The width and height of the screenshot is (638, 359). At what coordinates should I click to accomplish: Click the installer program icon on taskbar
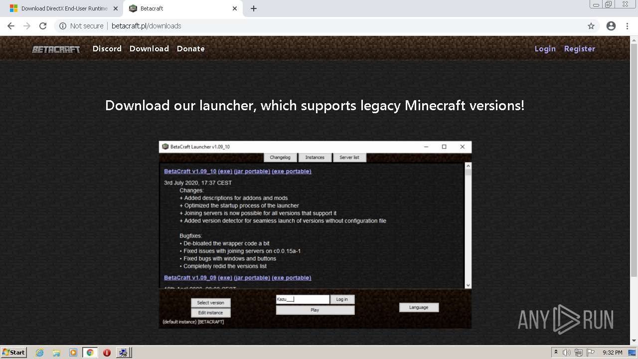[x=123, y=353]
